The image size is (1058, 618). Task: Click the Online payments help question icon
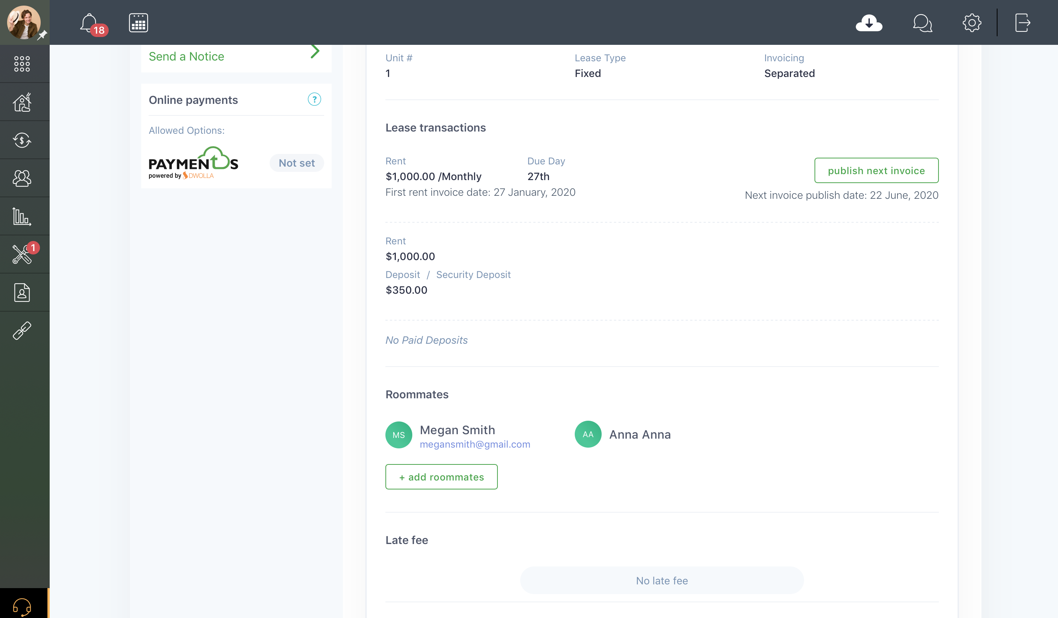[x=314, y=99]
